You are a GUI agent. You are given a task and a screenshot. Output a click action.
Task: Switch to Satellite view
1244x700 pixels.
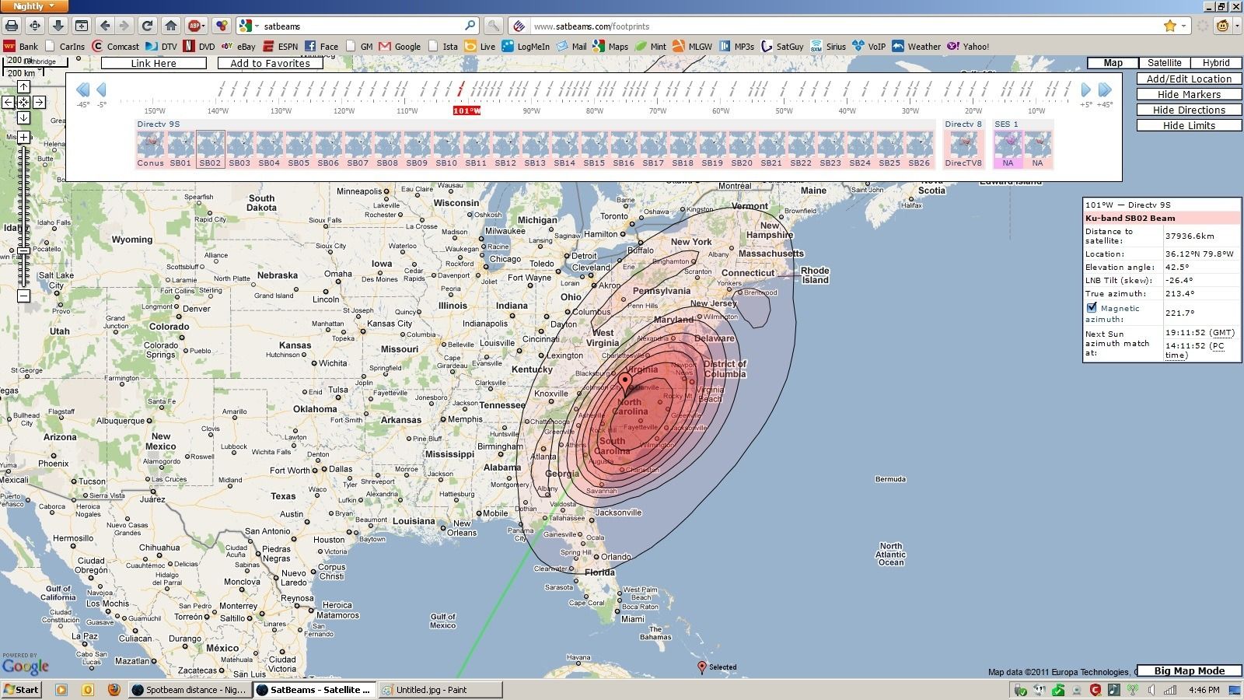click(1164, 63)
